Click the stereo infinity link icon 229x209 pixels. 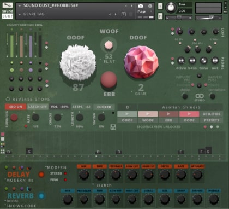200,96
